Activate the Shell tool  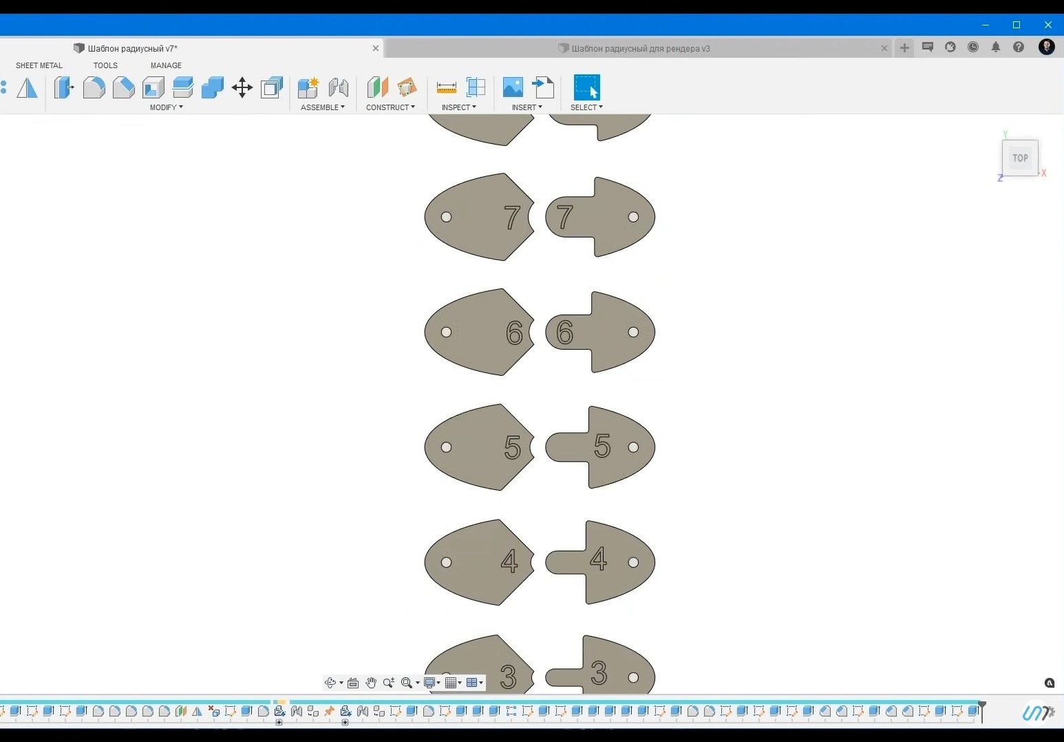click(153, 87)
